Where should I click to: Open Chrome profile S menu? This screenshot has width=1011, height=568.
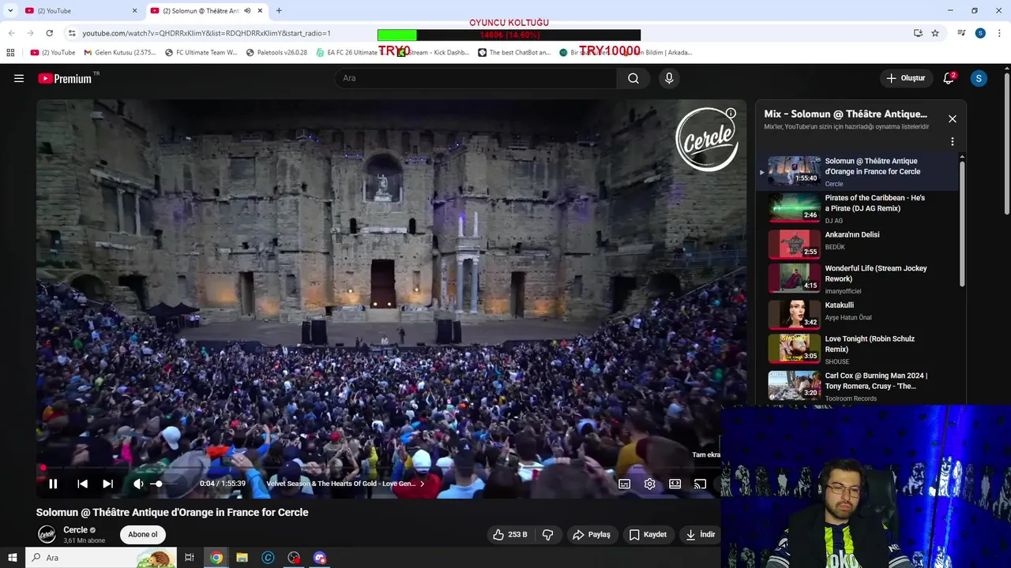980,33
